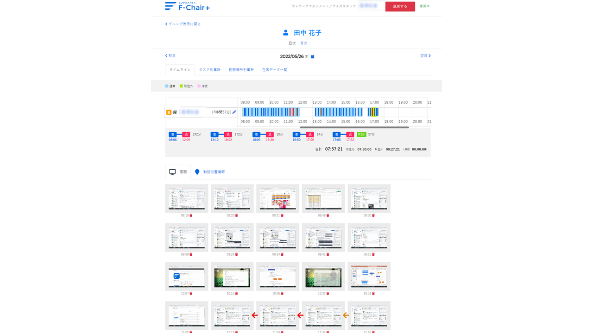Open the calendar date picker icon
Image resolution: width=593 pixels, height=333 pixels.
313,56
